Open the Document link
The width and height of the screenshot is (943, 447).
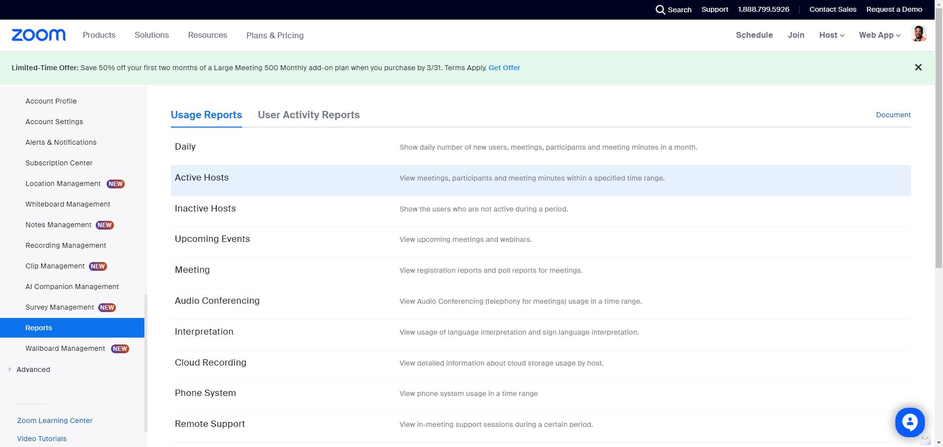(x=893, y=115)
